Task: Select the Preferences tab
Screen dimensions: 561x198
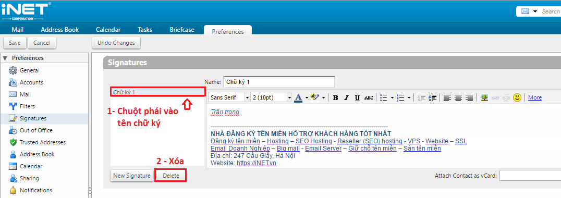Action: coord(227,31)
